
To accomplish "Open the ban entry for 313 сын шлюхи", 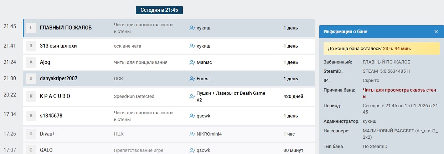I will [58, 46].
